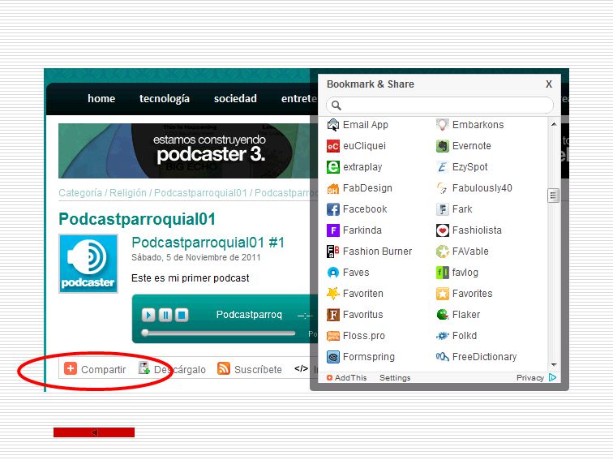Open the entretenimiento menu item
This screenshot has width=613, height=460.
tap(299, 99)
